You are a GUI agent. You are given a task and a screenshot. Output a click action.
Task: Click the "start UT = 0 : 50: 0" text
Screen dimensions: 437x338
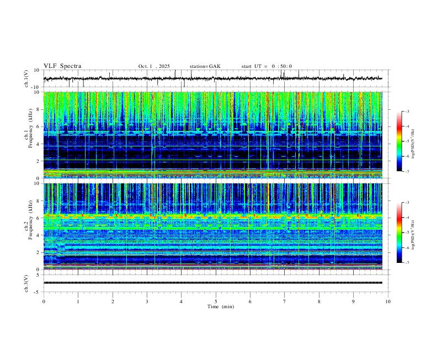(267, 66)
